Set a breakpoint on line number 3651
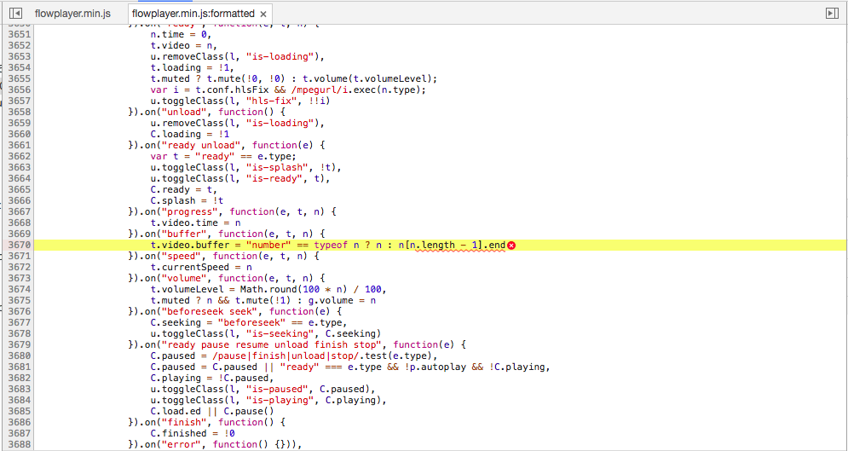This screenshot has width=848, height=451. point(20,33)
